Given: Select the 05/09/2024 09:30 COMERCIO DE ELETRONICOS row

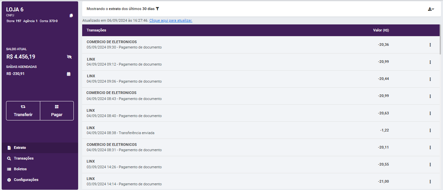Looking at the screenshot, I should pyautogui.click(x=261, y=45).
